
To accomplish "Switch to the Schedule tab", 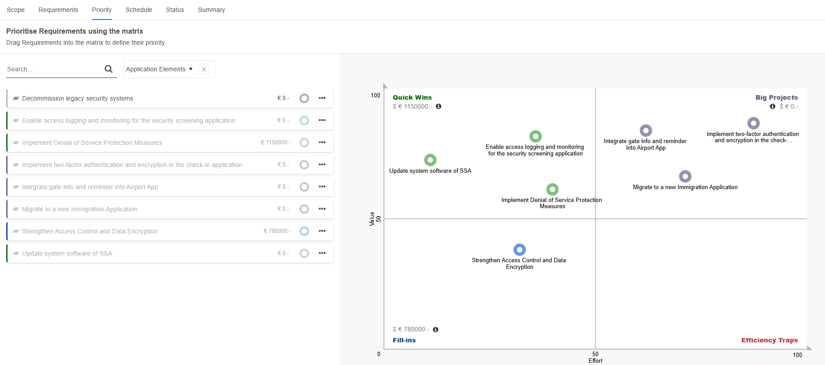I will tap(139, 10).
